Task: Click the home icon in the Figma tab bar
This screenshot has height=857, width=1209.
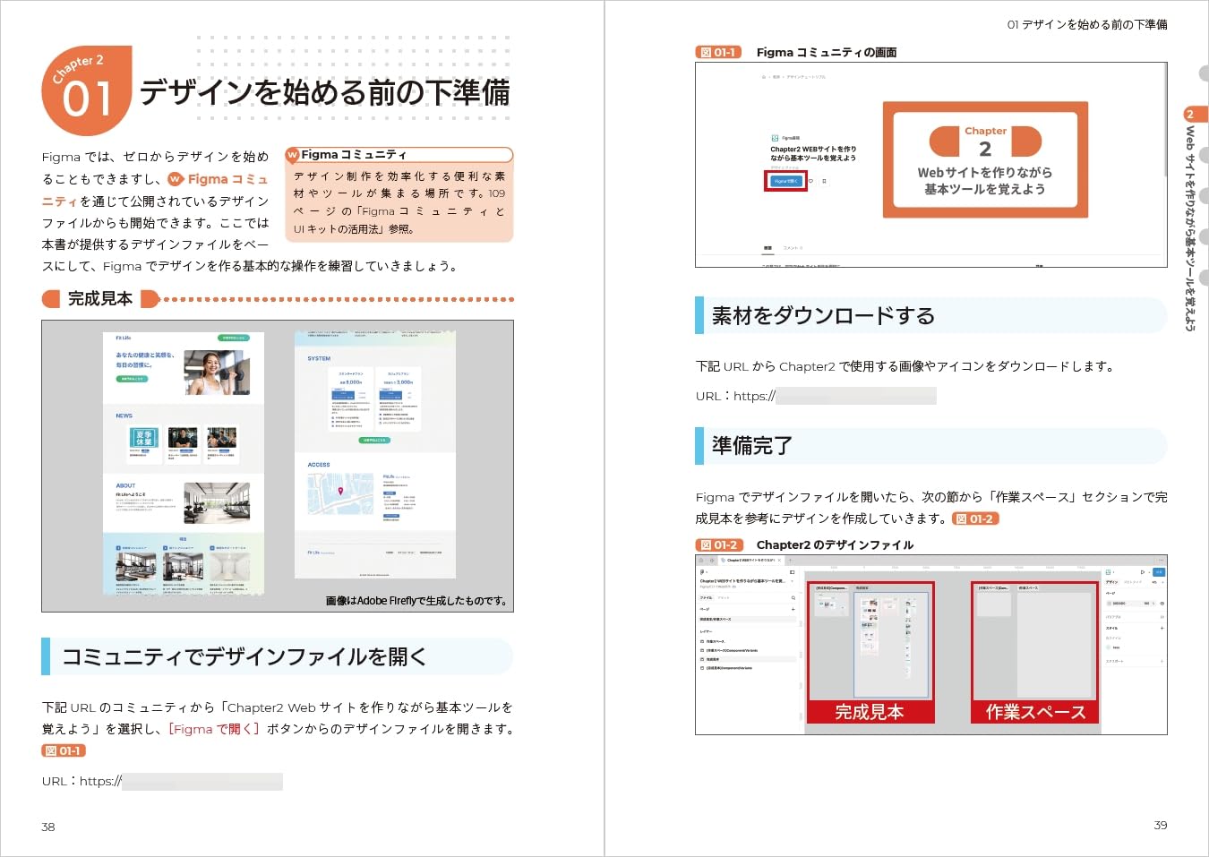Action: coord(702,560)
